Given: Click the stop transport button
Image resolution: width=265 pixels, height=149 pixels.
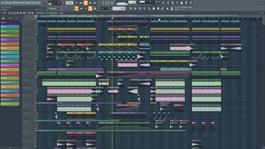Looking at the screenshot, I should (59, 3).
